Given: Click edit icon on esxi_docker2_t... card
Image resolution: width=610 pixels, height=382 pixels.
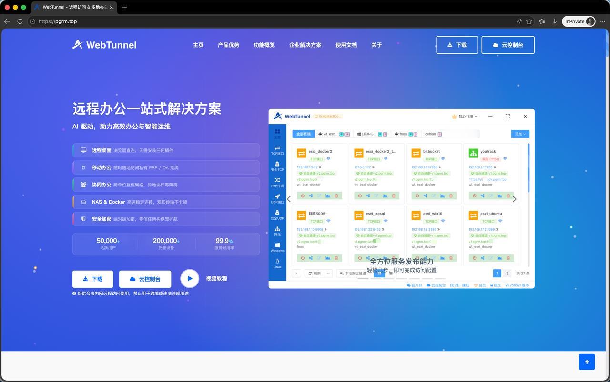Looking at the screenshot, I should point(376,196).
